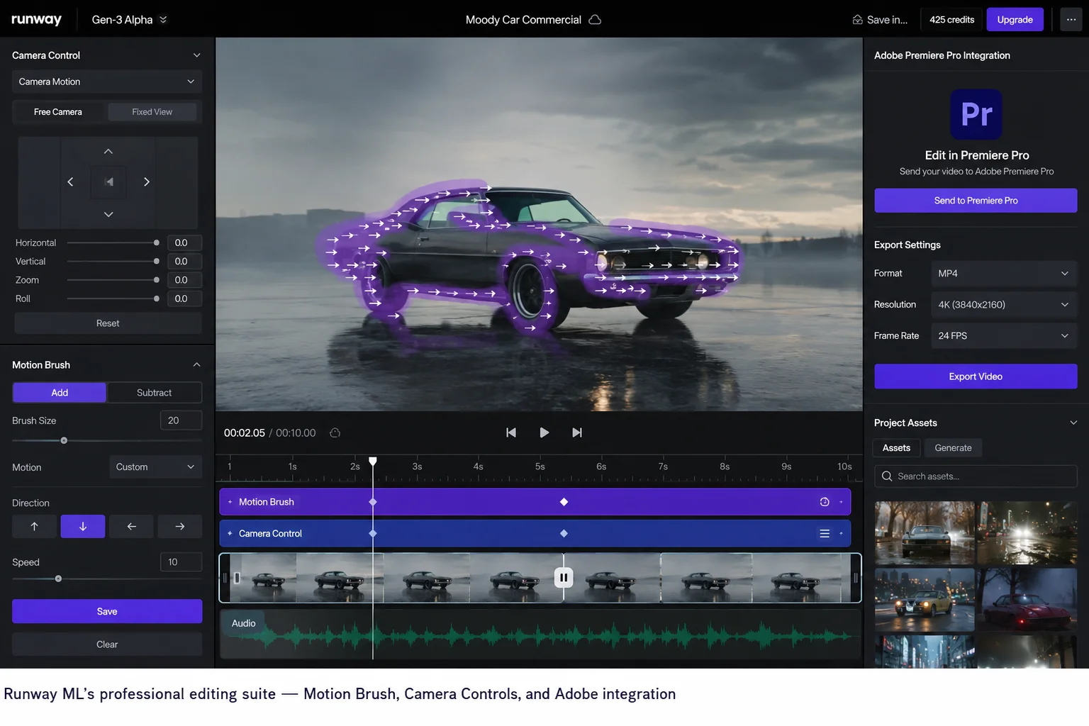Skip to next frame button
This screenshot has height=726, width=1089.
pyautogui.click(x=577, y=432)
